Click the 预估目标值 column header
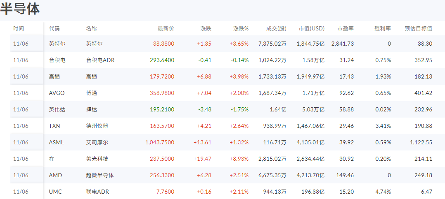The image size is (445, 199). (x=418, y=29)
